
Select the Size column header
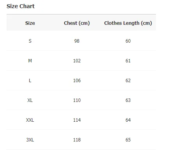tap(30, 23)
